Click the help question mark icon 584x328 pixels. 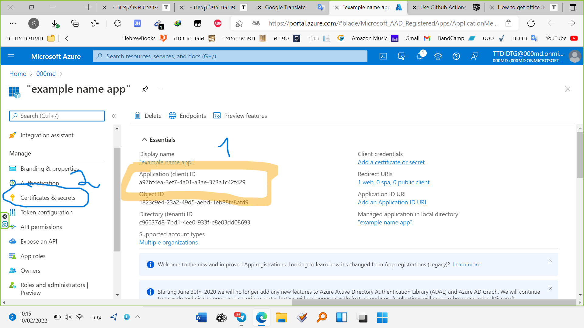(456, 56)
